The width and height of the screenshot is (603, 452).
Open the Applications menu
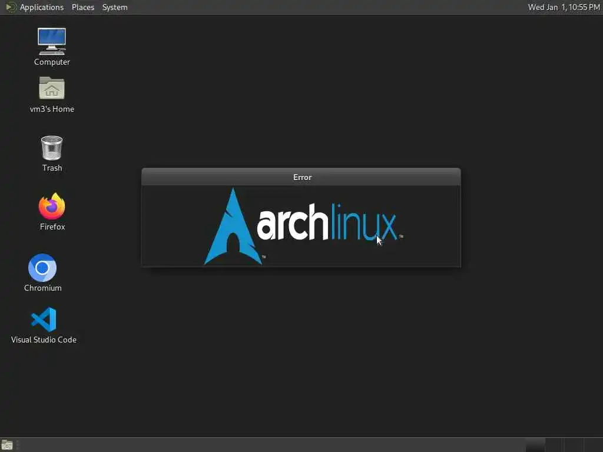(x=42, y=7)
